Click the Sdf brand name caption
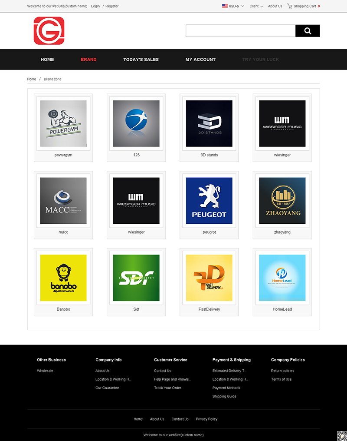The image size is (347, 441). pyautogui.click(x=136, y=309)
